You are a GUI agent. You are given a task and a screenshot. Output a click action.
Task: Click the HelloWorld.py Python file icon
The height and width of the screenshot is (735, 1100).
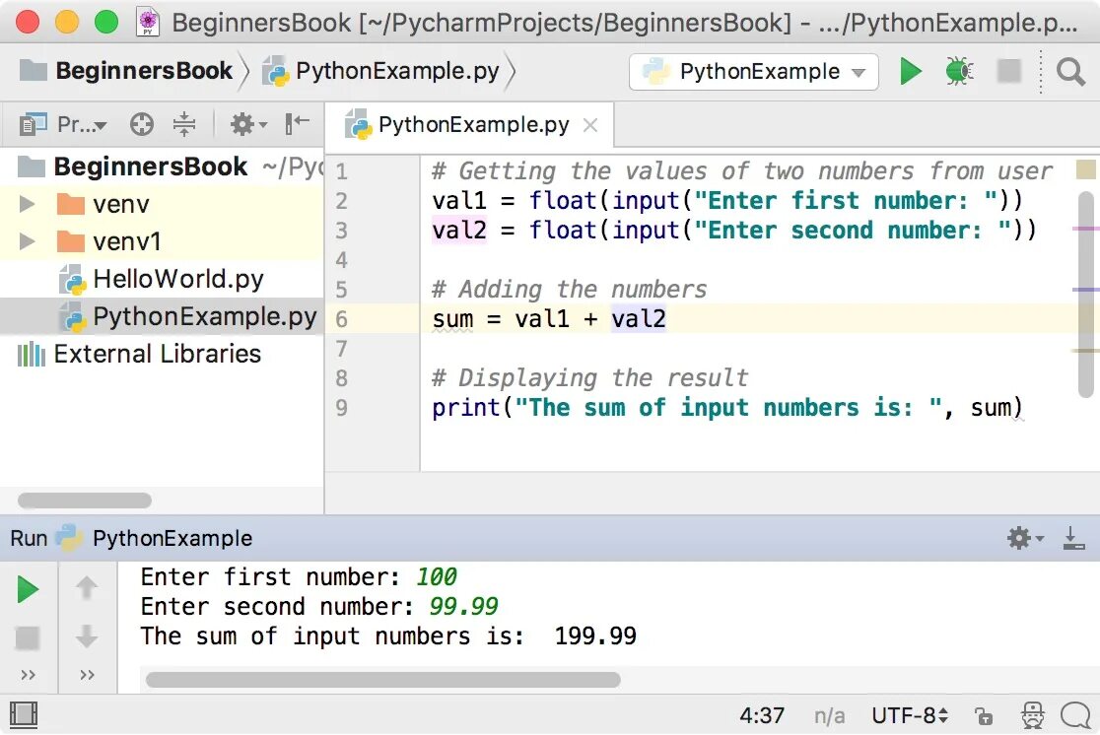pyautogui.click(x=72, y=280)
